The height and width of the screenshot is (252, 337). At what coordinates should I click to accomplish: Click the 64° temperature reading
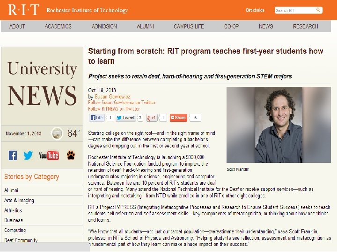(73, 133)
